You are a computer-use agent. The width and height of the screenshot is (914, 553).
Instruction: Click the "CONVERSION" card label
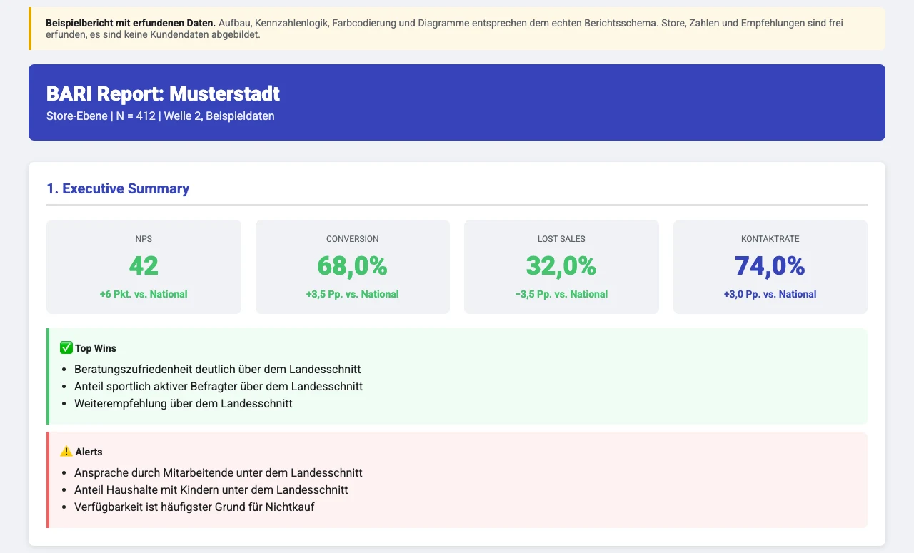point(353,239)
